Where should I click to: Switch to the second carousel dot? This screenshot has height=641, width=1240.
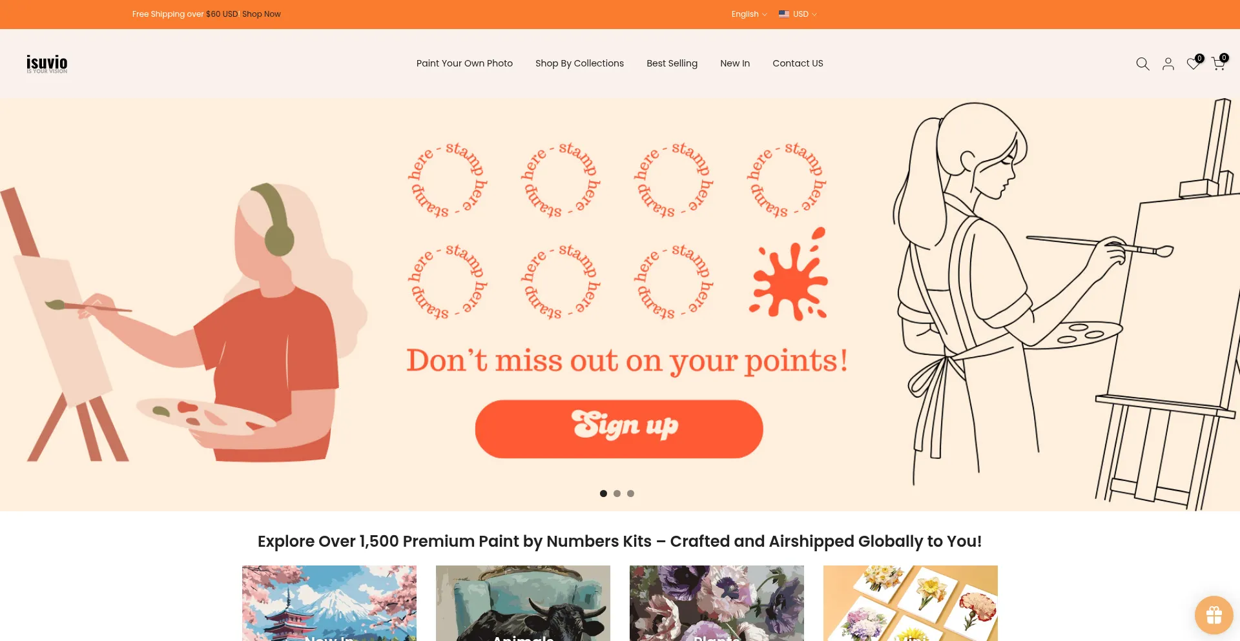pos(617,493)
